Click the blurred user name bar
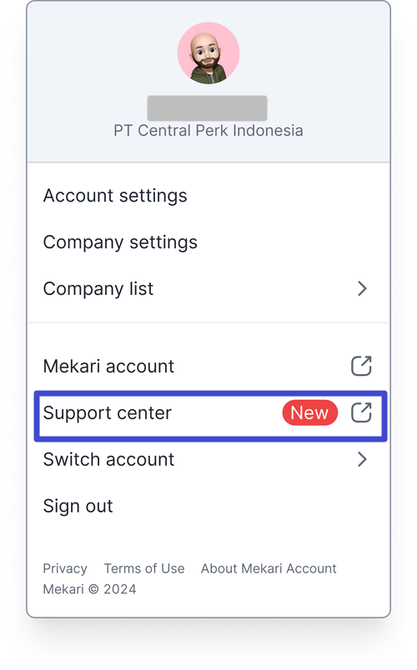This screenshot has height=670, width=417. point(208,108)
